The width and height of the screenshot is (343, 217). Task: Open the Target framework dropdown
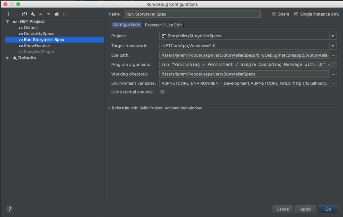coord(333,46)
